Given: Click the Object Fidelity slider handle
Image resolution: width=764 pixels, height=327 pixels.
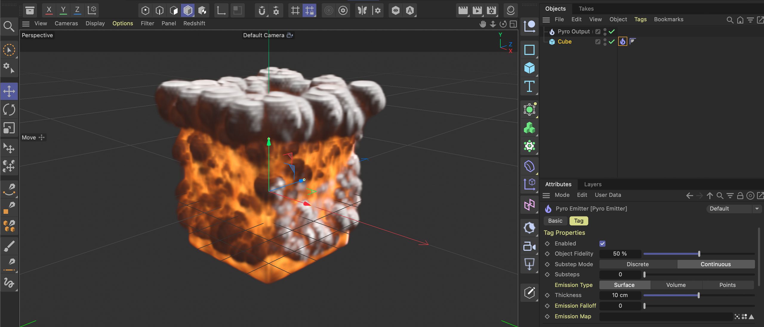Looking at the screenshot, I should (x=699, y=254).
